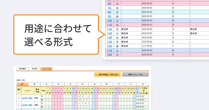Filter helpers by the た tab

[x=70, y=84]
